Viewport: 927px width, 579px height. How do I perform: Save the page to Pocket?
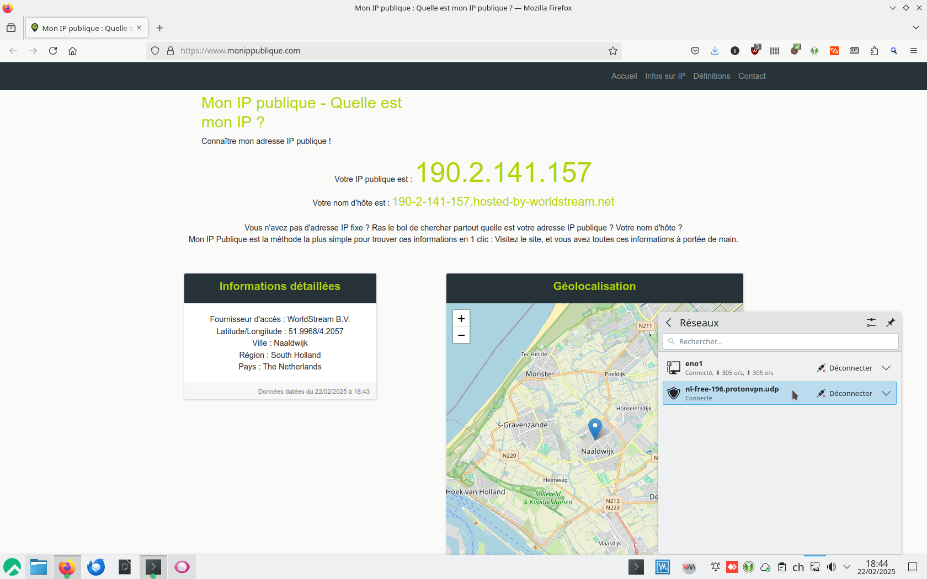tap(695, 51)
